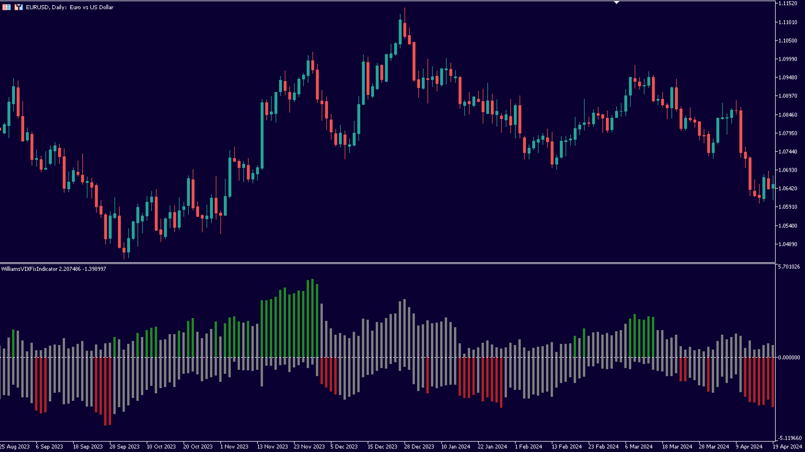Click the 23 Nov 2023 date label
This screenshot has height=452, width=805.
click(309, 446)
